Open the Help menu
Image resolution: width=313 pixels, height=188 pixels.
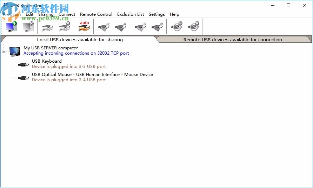[174, 14]
